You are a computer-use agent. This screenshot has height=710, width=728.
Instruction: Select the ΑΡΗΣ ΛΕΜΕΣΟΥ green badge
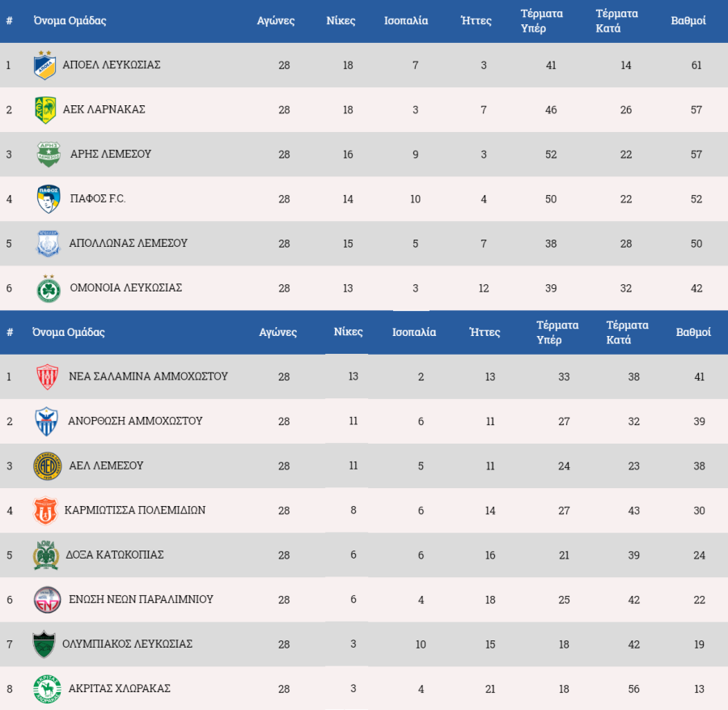point(49,155)
